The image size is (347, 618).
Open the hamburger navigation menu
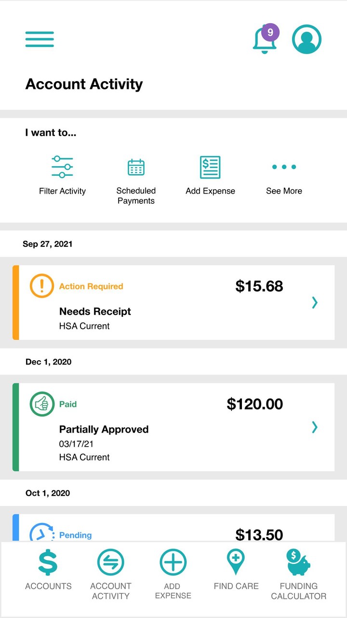pos(40,39)
